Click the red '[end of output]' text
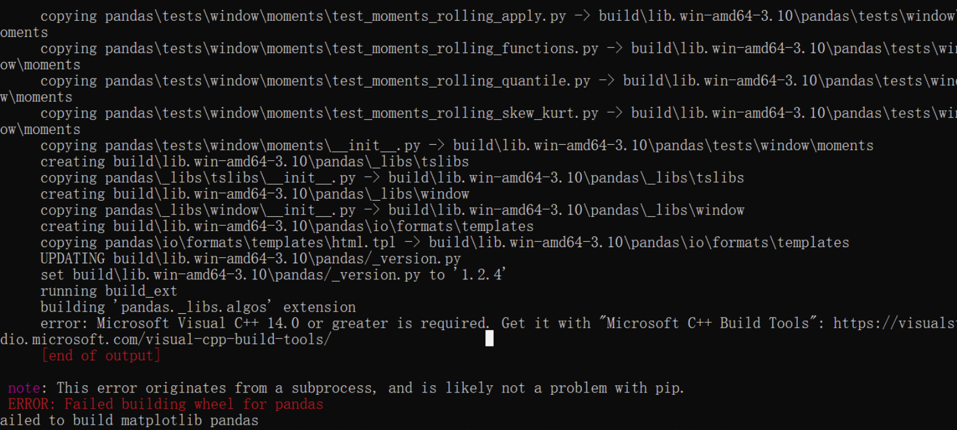The height and width of the screenshot is (430, 957). coord(101,356)
